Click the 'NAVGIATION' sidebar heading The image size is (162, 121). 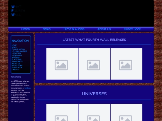[20, 41]
